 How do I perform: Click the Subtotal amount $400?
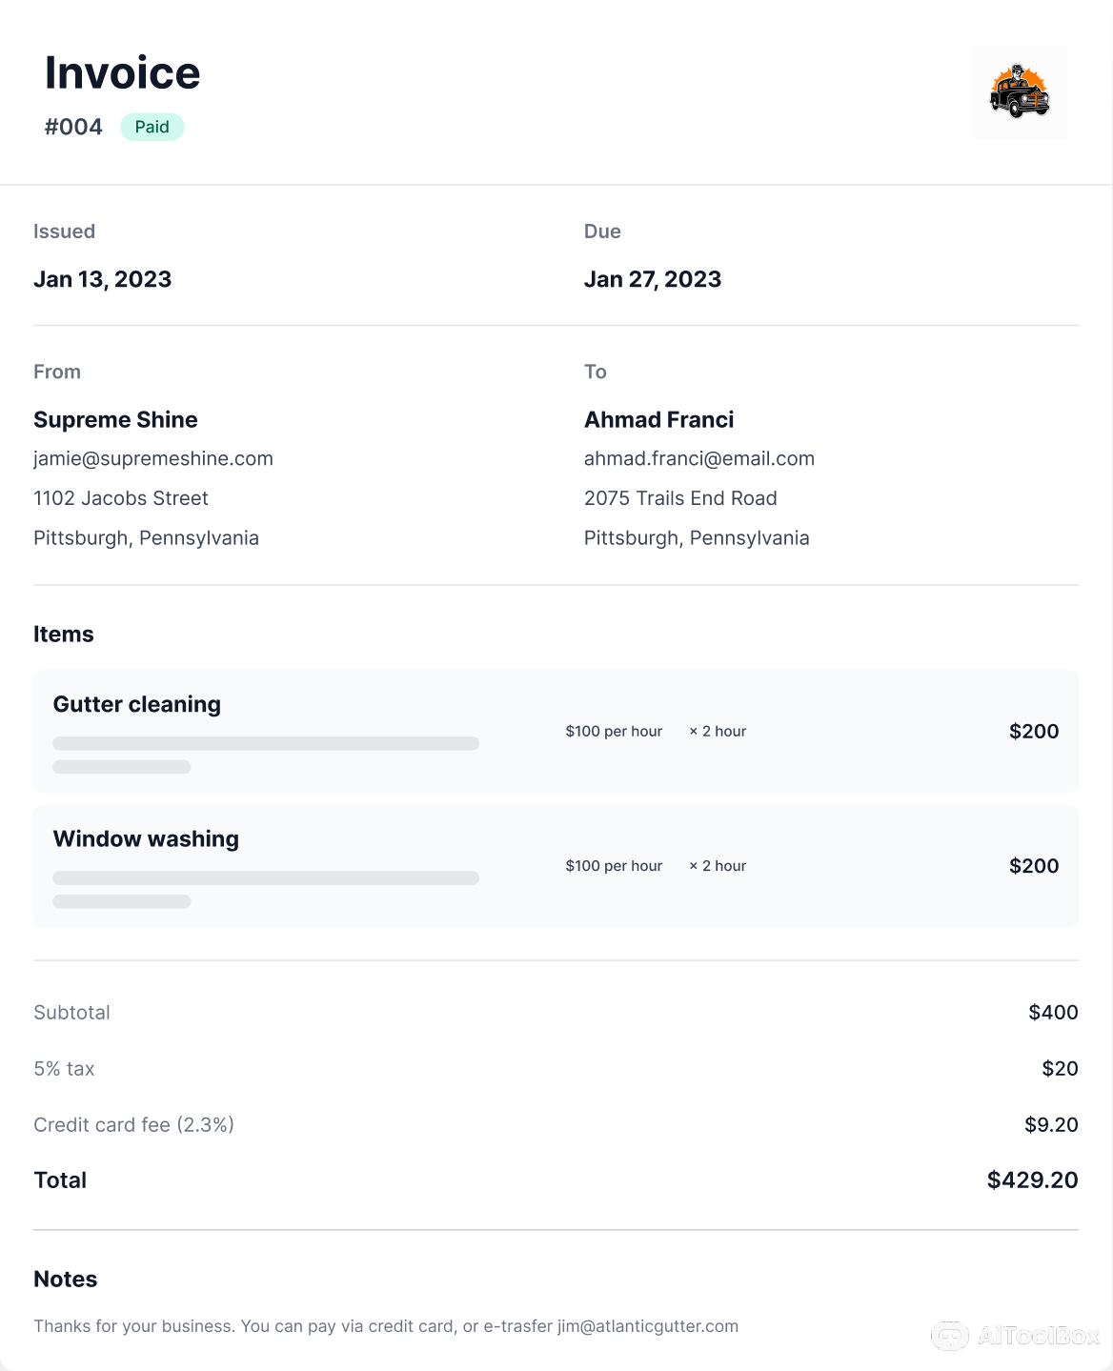pyautogui.click(x=1053, y=1012)
